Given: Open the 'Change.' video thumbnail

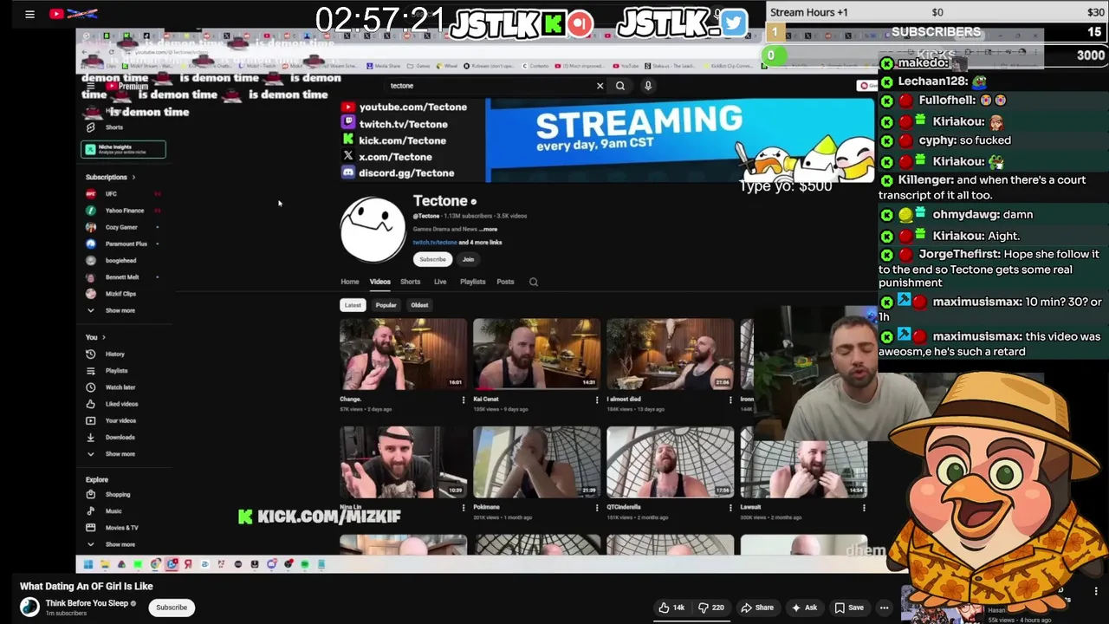Looking at the screenshot, I should pyautogui.click(x=403, y=354).
